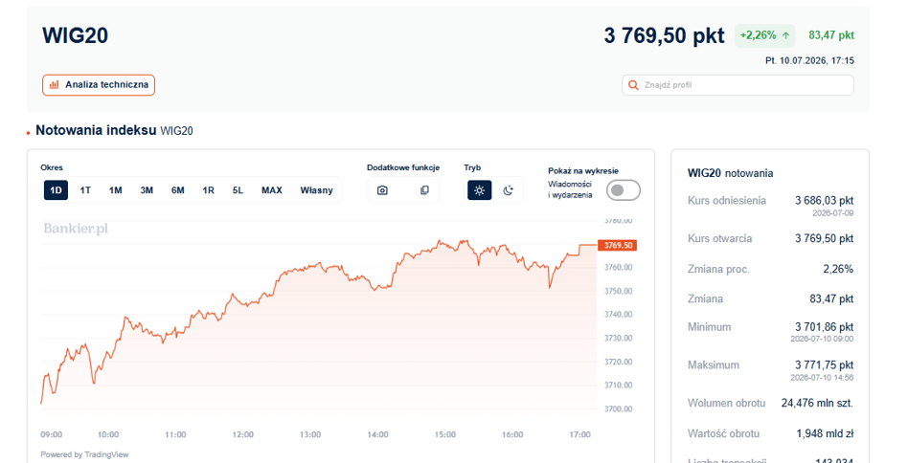
Task: Click the Minimum value 3 701,86 pkt
Action: 824,327
